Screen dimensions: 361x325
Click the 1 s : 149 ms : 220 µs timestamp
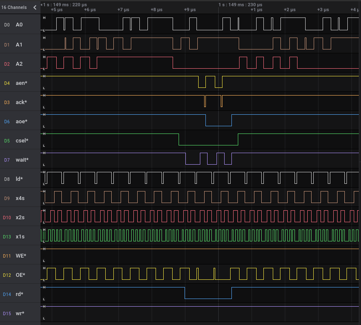65,5
